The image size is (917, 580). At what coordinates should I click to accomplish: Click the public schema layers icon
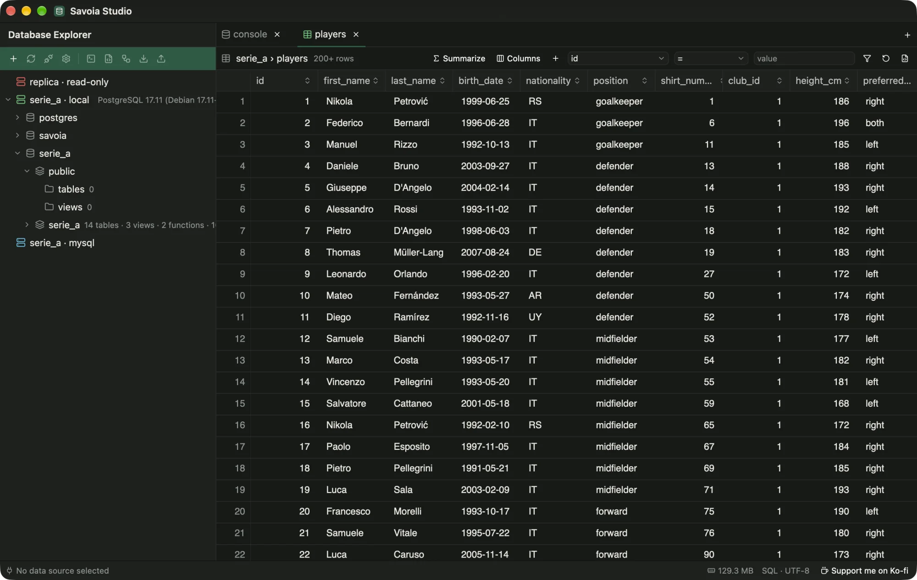pyautogui.click(x=40, y=171)
